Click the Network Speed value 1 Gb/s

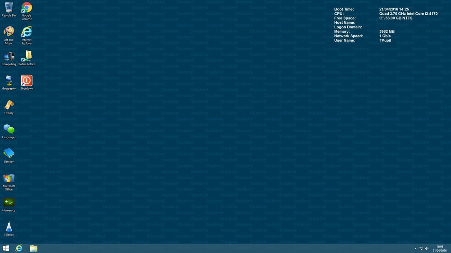tap(385, 36)
